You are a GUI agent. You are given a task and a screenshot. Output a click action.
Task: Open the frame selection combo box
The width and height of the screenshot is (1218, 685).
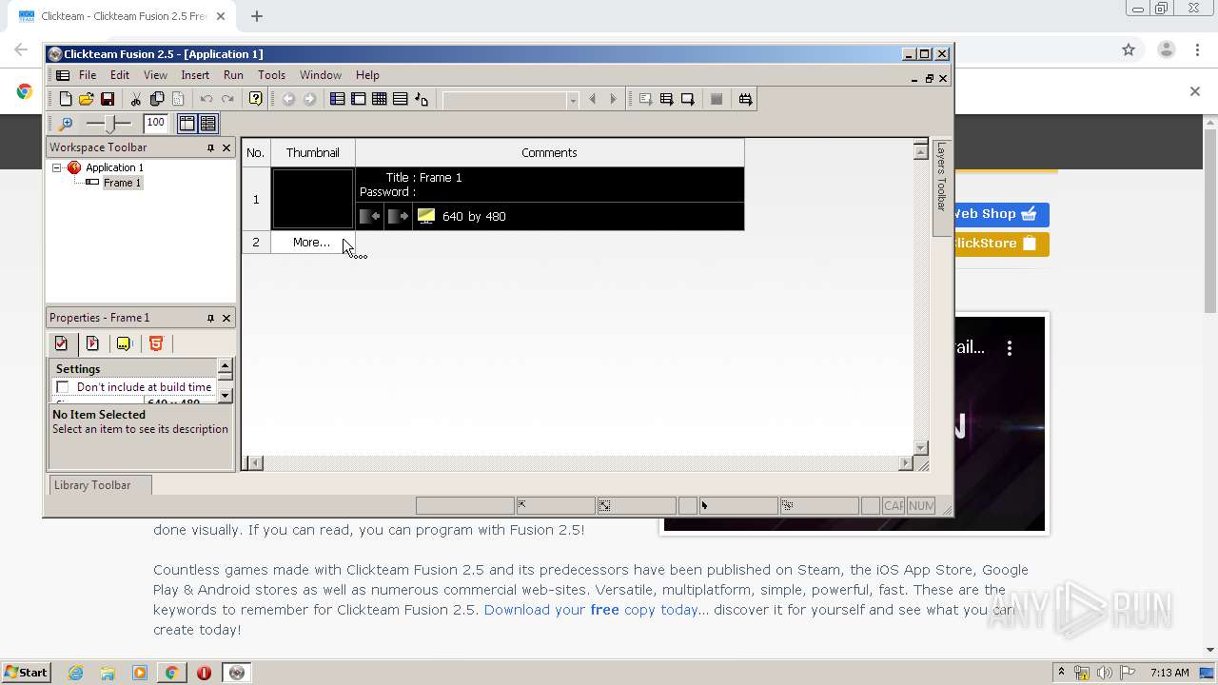click(510, 99)
